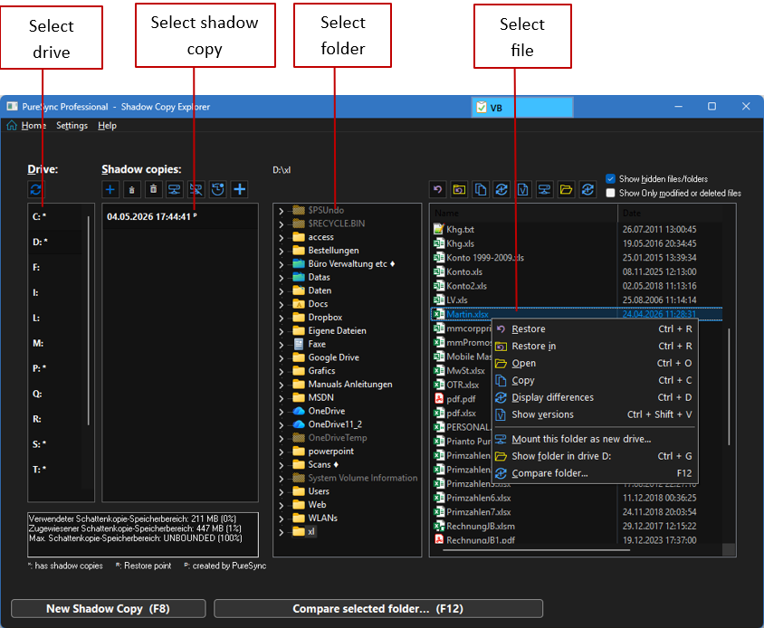Expand the Users folder chevron
Viewport: 764px width, 628px height.
click(x=282, y=492)
